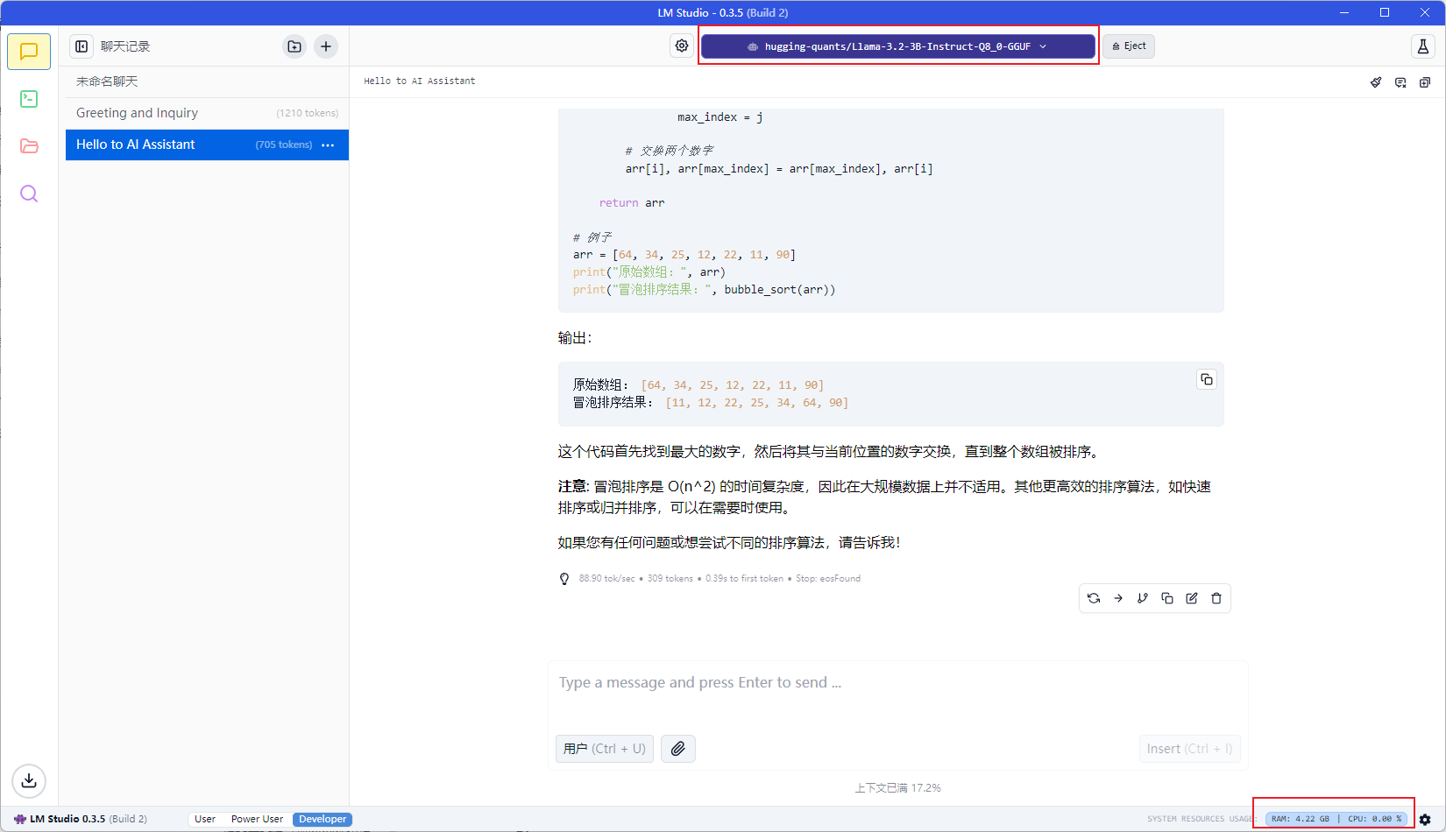The width and height of the screenshot is (1446, 832).
Task: Branch the conversation from this message
Action: coord(1143,598)
